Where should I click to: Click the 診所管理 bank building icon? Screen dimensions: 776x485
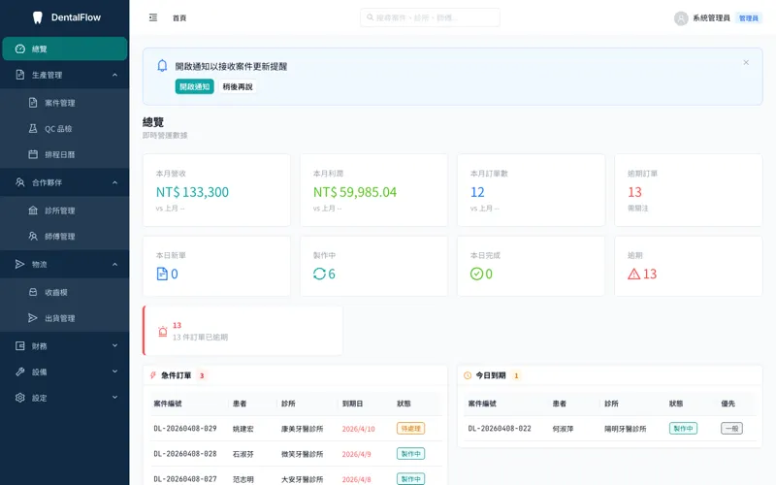[x=33, y=210]
